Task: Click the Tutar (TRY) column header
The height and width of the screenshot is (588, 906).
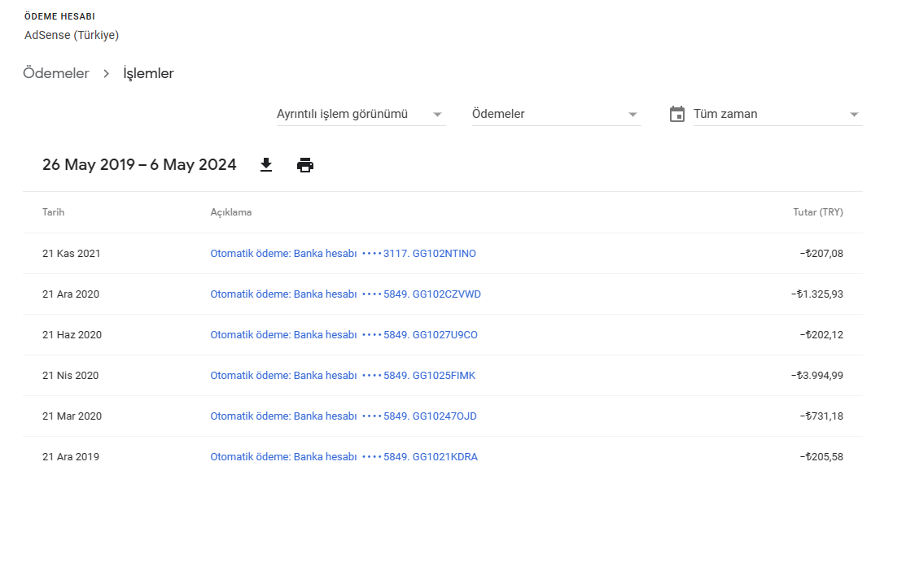Action: click(x=817, y=212)
